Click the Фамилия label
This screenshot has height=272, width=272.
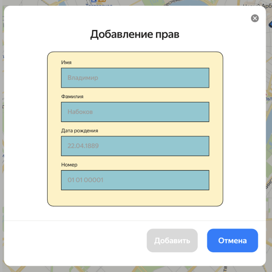[72, 96]
